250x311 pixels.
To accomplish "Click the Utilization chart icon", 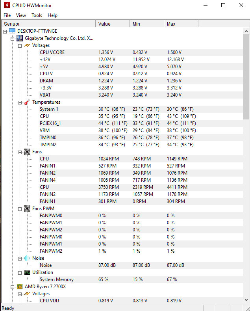I will tap(27, 272).
